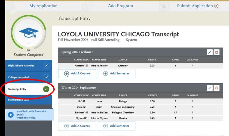Select 'Intro to Anatoly' course title
Viewport: 229px width, 136px height.
coord(99,66)
